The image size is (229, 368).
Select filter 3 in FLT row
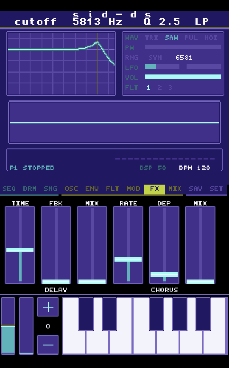click(x=170, y=88)
